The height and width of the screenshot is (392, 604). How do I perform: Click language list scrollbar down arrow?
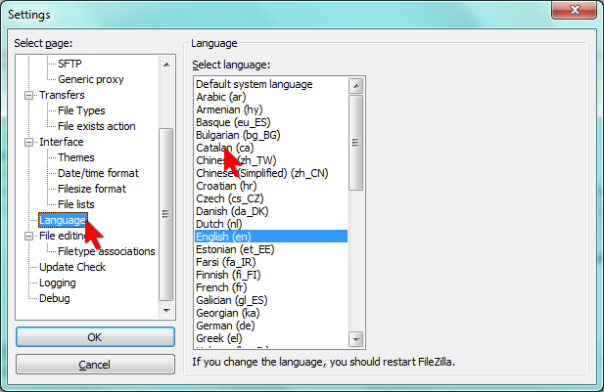(x=356, y=338)
